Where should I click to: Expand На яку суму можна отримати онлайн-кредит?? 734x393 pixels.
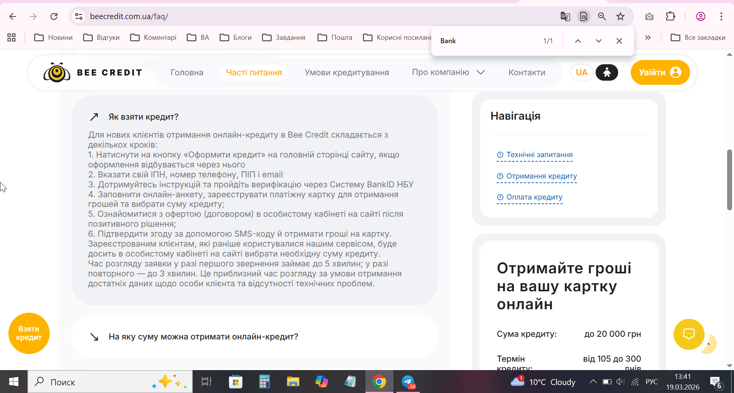255,337
